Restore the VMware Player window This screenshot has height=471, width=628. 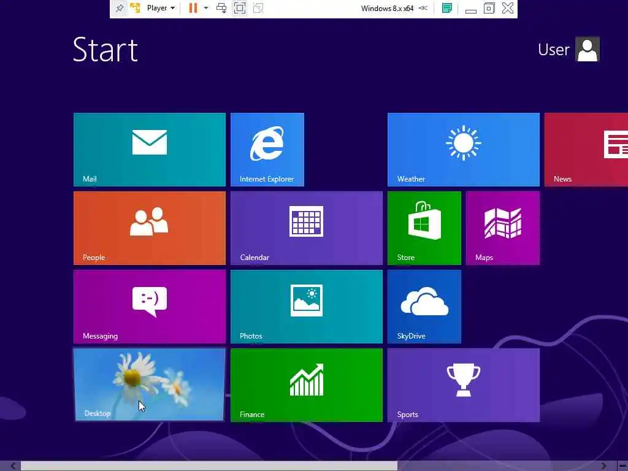click(x=489, y=8)
